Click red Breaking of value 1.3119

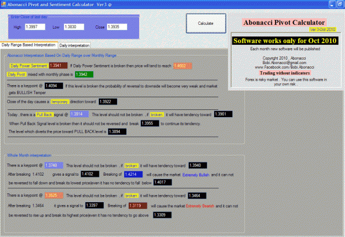[x=138, y=206]
